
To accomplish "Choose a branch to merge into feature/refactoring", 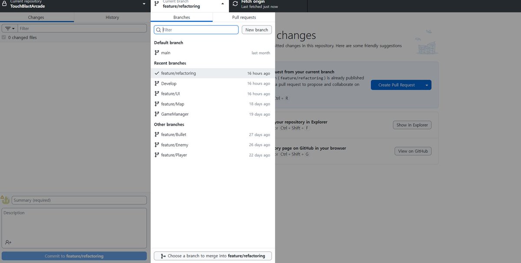I will (213, 256).
